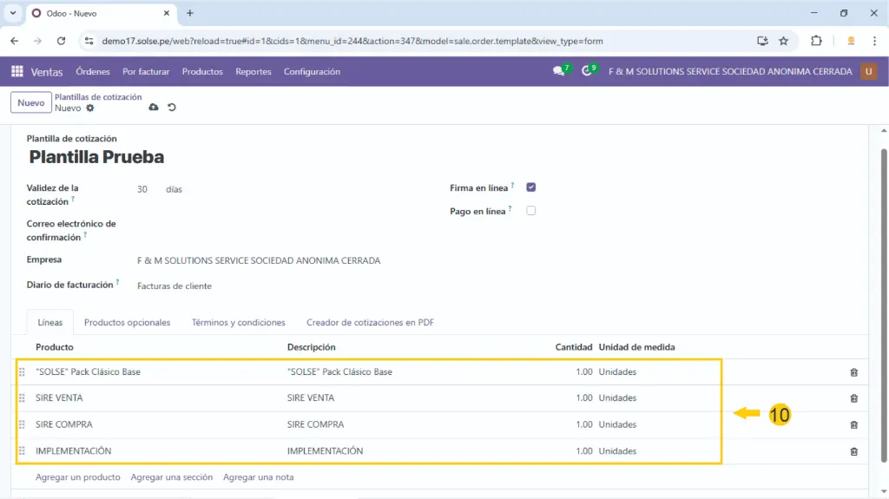Switch to the Productos opcionales tab

coord(127,323)
